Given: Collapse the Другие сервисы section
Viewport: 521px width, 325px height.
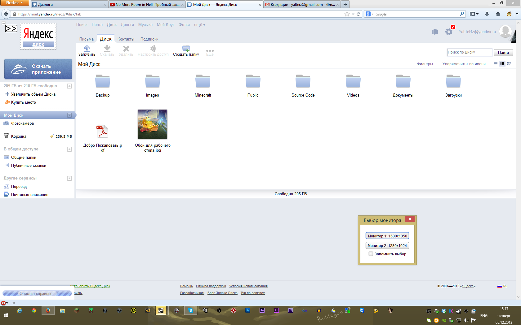Looking at the screenshot, I should pyautogui.click(x=69, y=178).
